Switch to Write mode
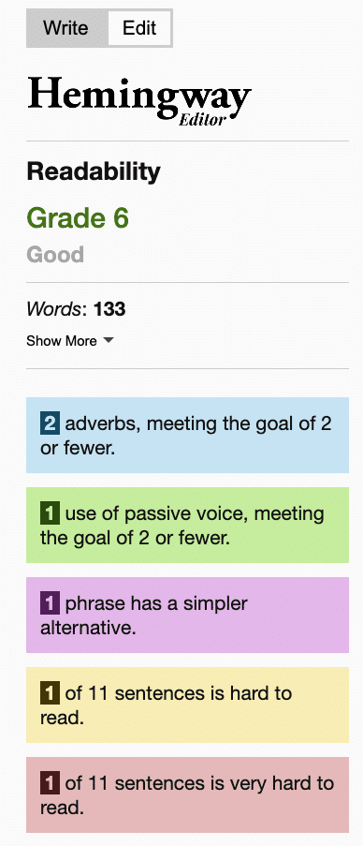 pyautogui.click(x=67, y=28)
